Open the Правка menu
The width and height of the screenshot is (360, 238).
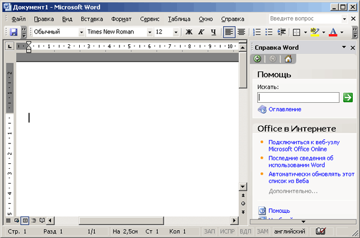(44, 19)
